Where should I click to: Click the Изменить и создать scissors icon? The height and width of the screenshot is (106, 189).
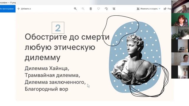(x=138, y=9)
